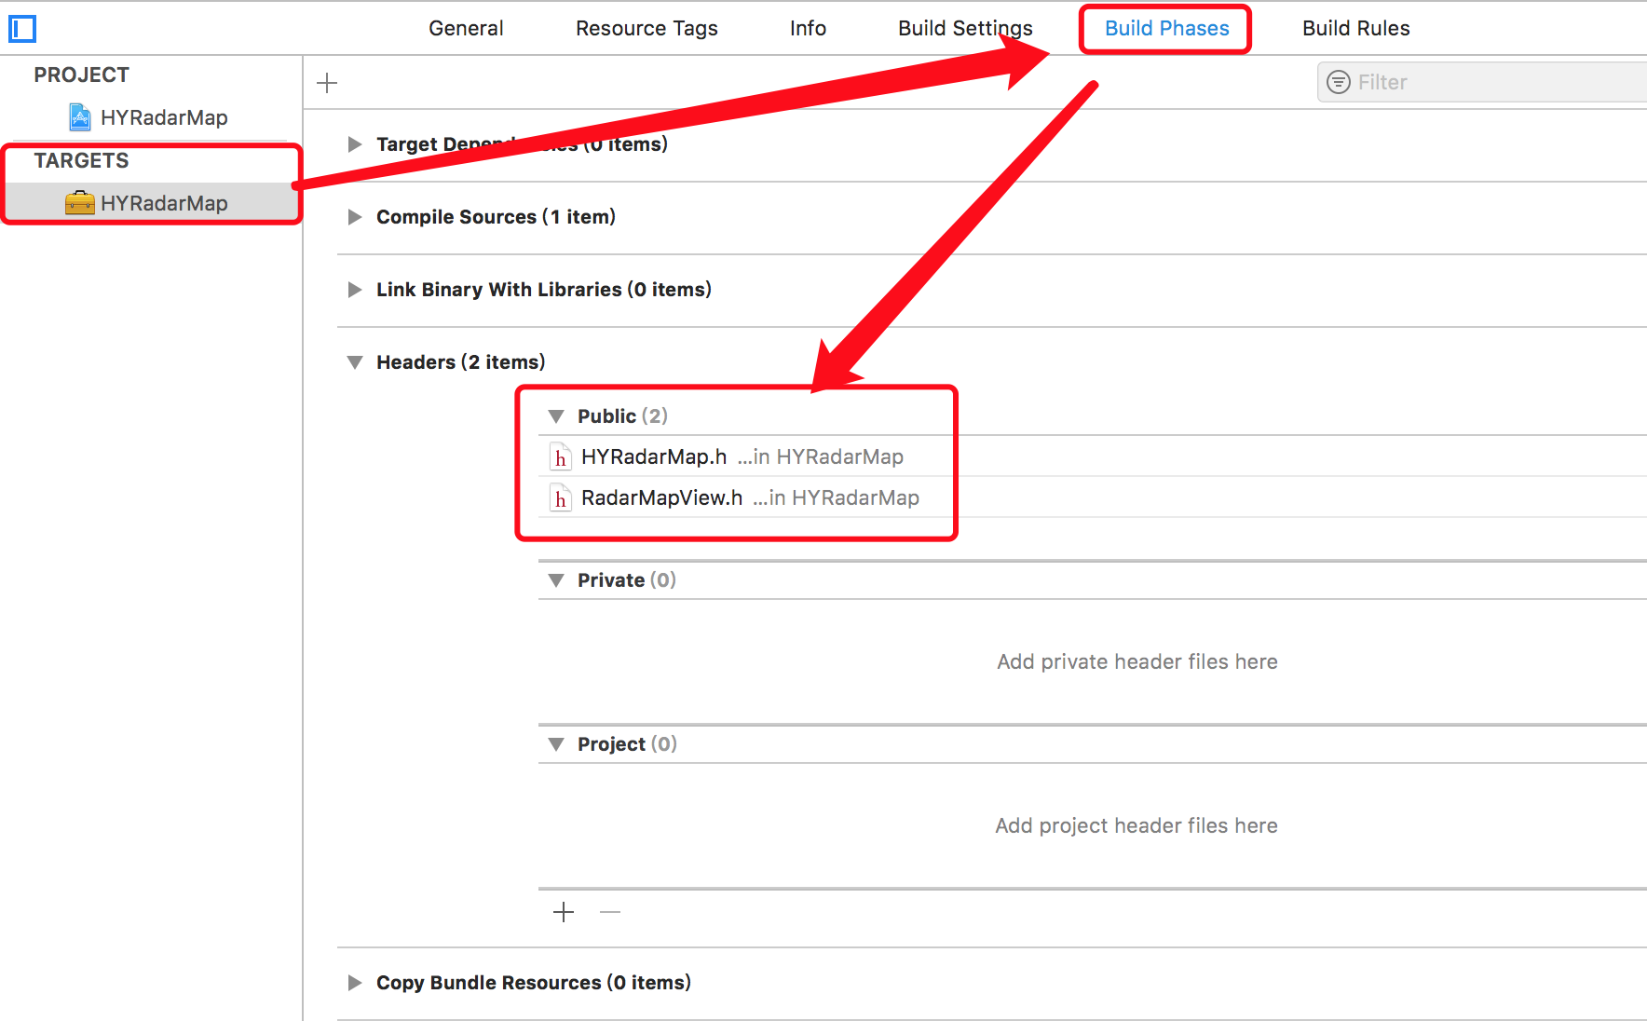
Task: Click 'Add project header files here' placeholder
Action: [1137, 826]
